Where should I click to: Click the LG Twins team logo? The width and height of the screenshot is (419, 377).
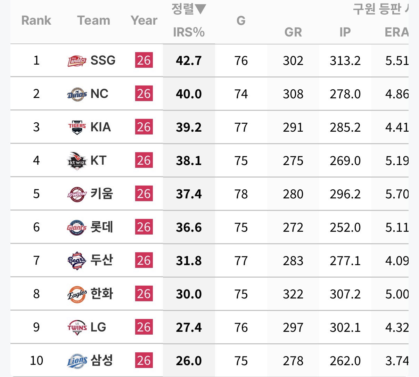[x=77, y=327]
